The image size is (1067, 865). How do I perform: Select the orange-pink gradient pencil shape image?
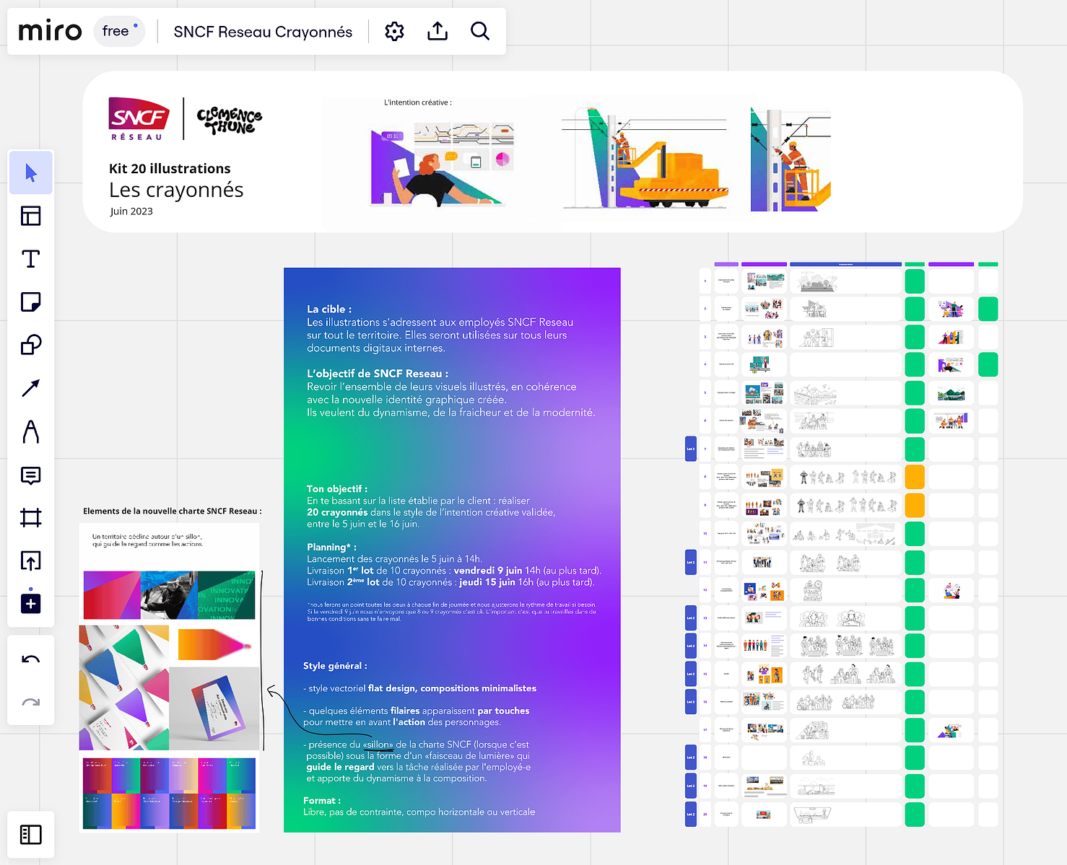(214, 645)
